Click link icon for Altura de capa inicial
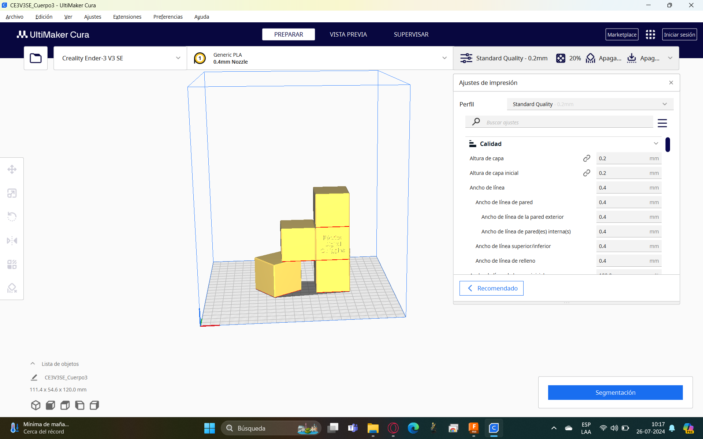This screenshot has width=703, height=439. (x=587, y=173)
